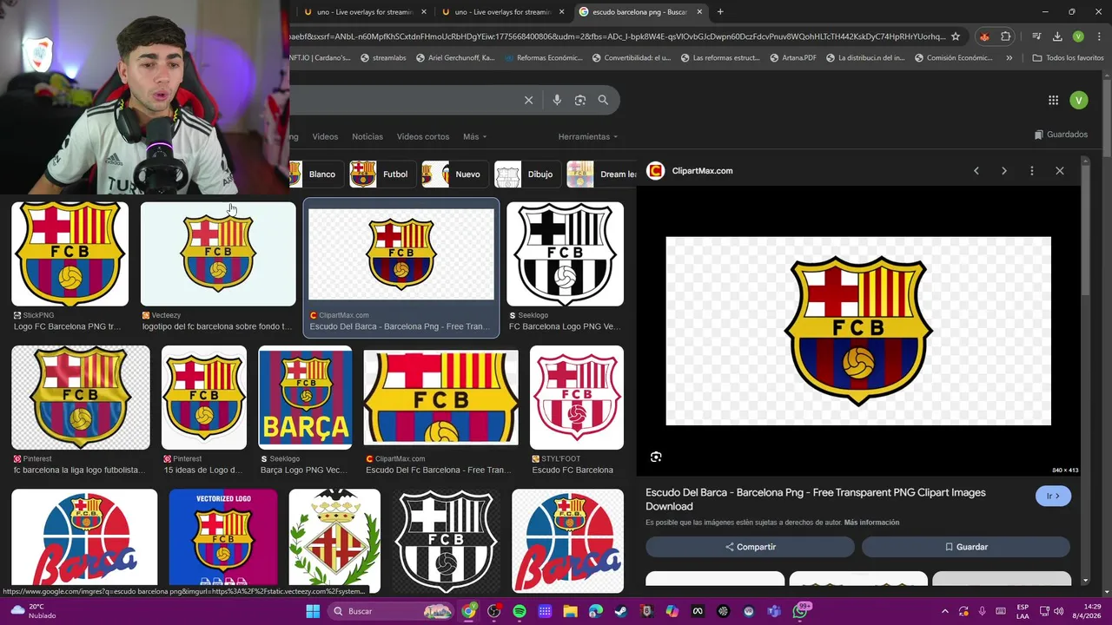Image resolution: width=1112 pixels, height=625 pixels.
Task: Switch to Noticias search tab
Action: pyautogui.click(x=367, y=136)
